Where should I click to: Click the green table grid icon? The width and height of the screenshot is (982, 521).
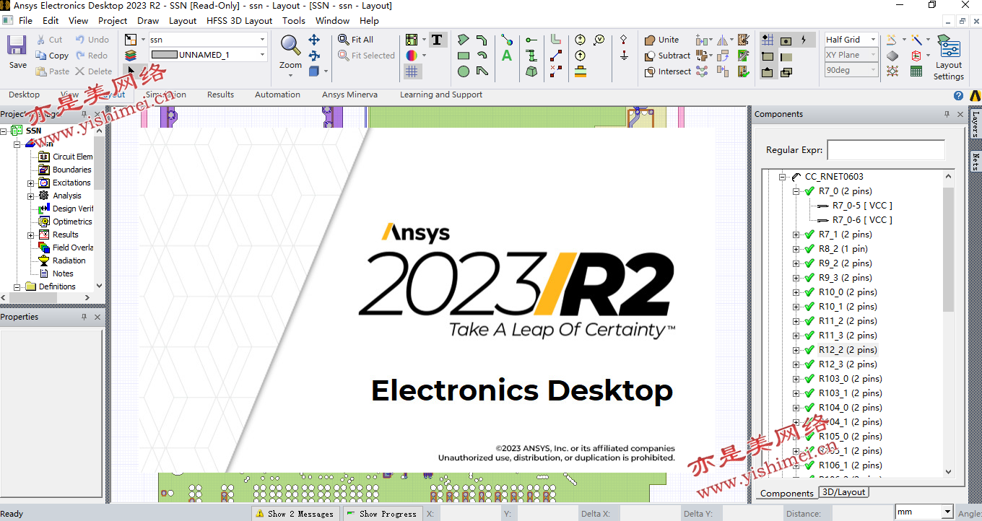(916, 71)
